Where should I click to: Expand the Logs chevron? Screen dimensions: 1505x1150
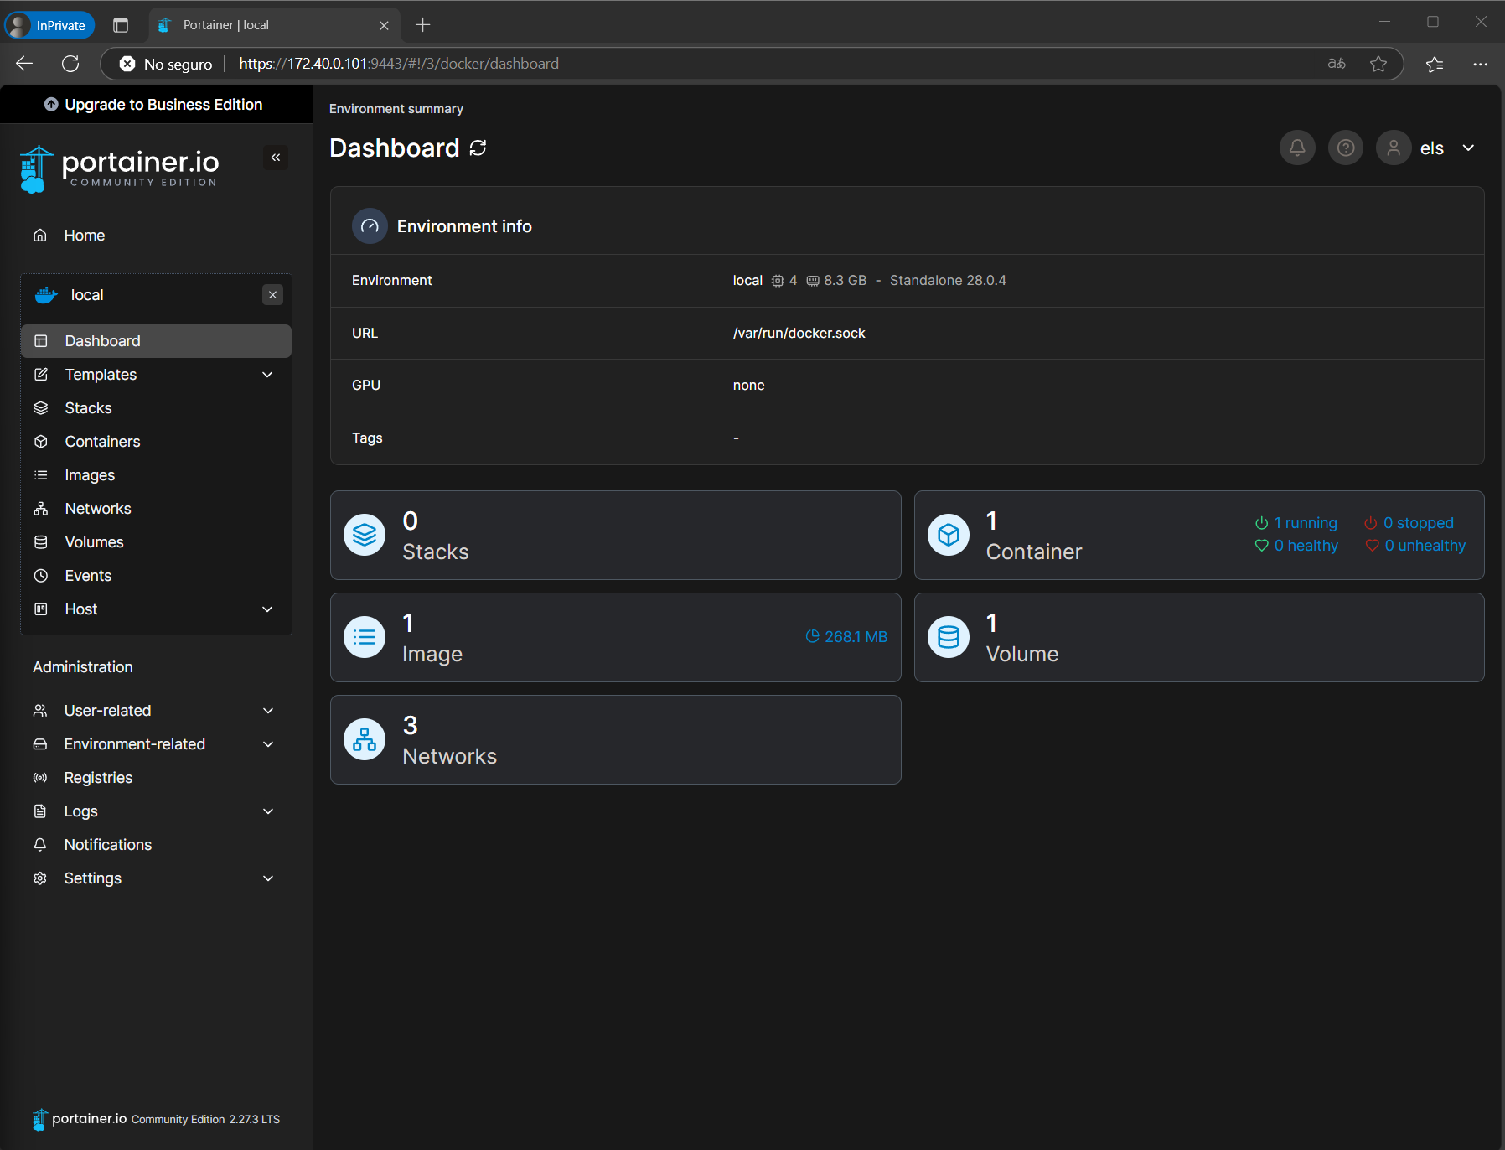click(268, 811)
